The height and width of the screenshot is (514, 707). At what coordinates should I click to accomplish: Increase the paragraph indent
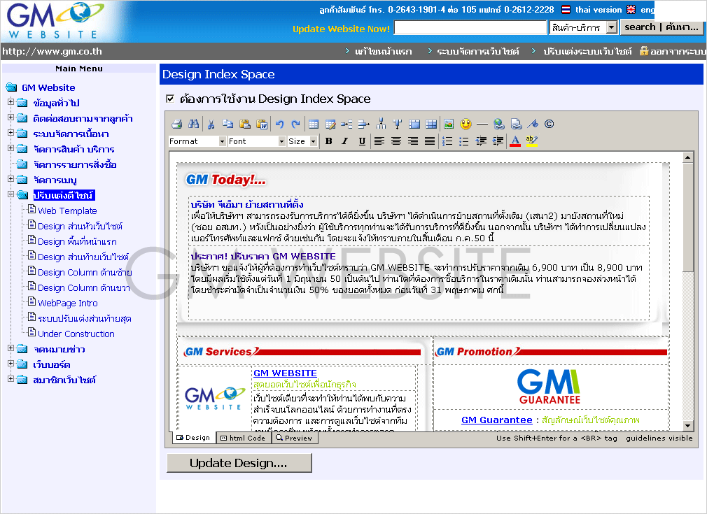coord(498,141)
